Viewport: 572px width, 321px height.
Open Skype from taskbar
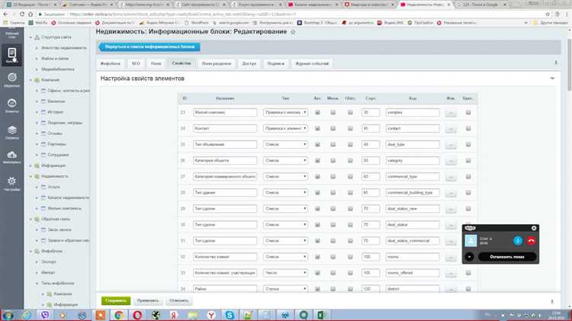click(230, 315)
